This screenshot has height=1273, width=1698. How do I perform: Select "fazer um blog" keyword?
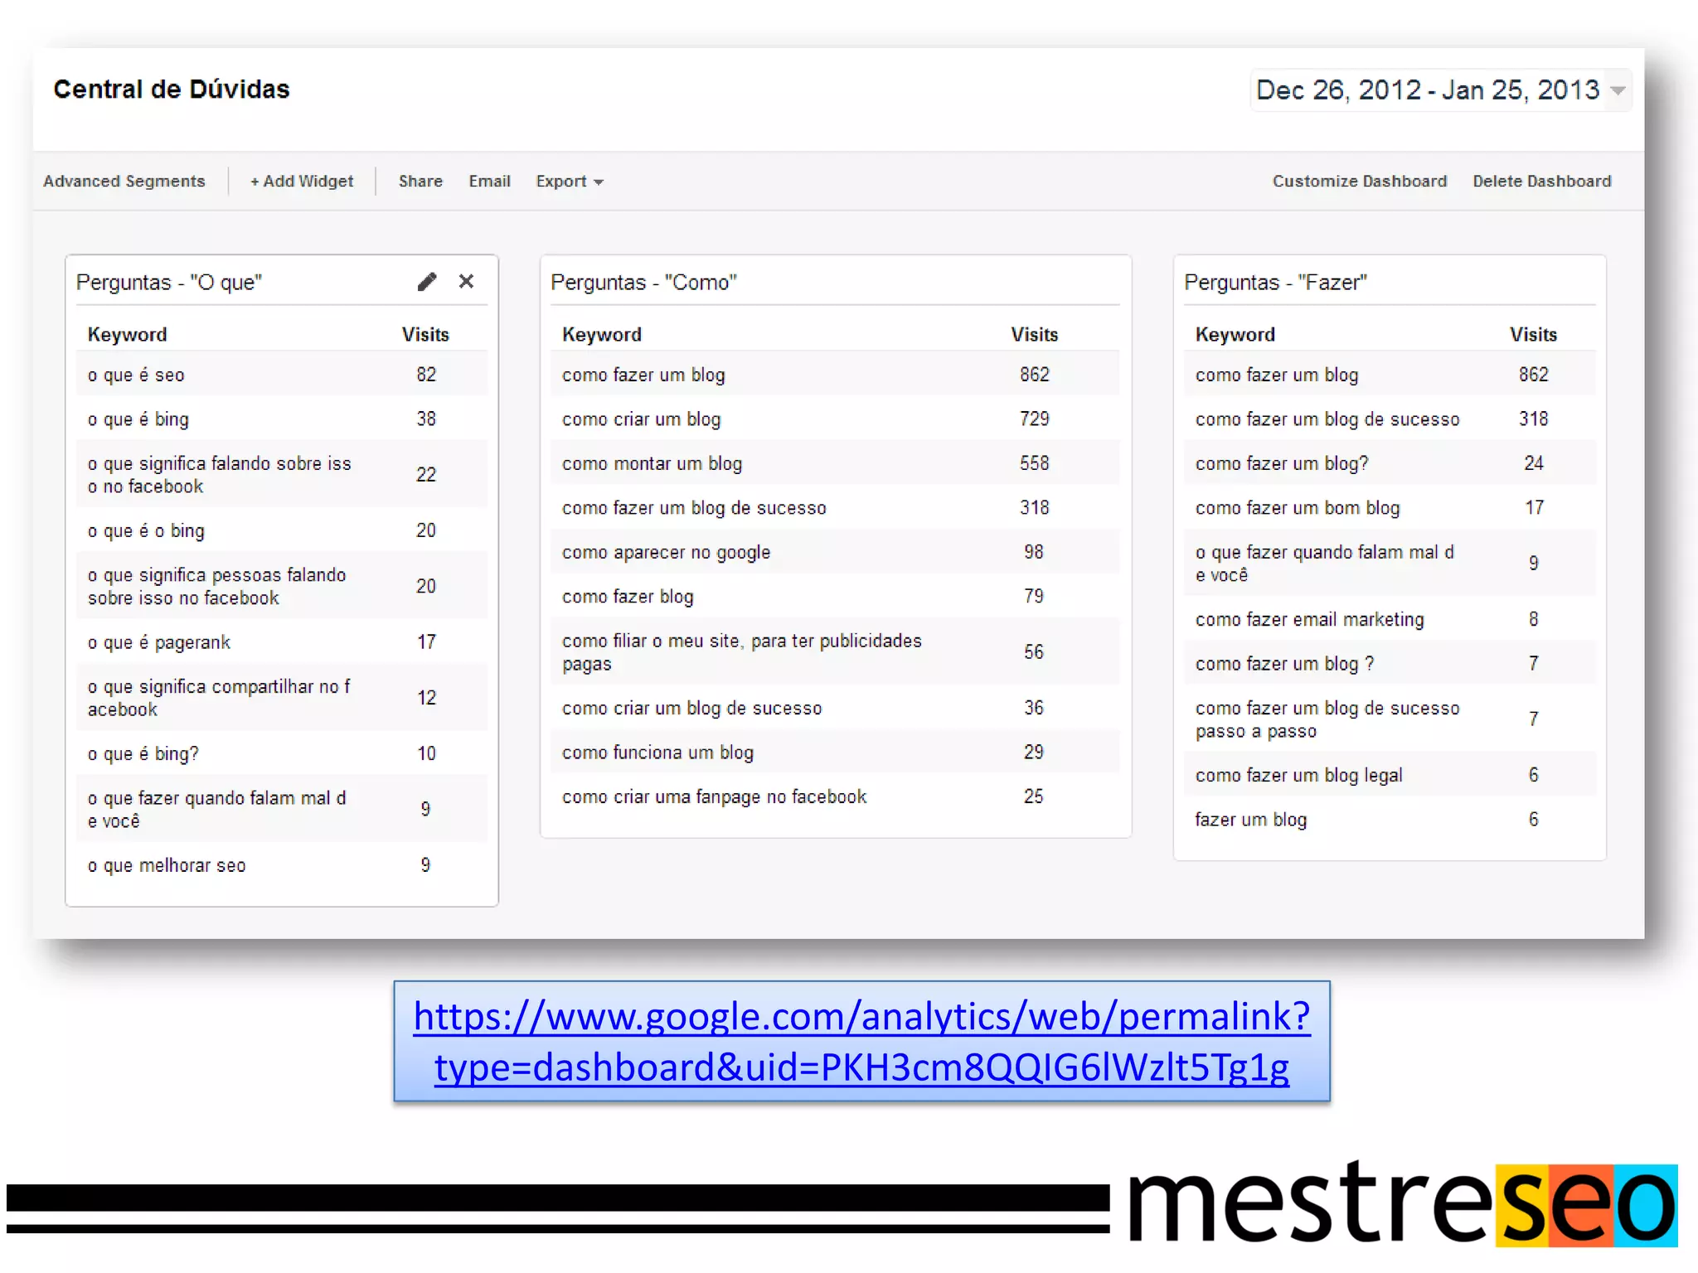[1251, 820]
